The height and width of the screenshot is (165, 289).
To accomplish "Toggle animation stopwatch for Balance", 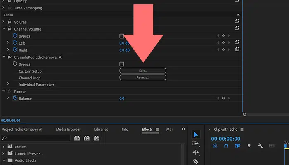I will click(15, 98).
